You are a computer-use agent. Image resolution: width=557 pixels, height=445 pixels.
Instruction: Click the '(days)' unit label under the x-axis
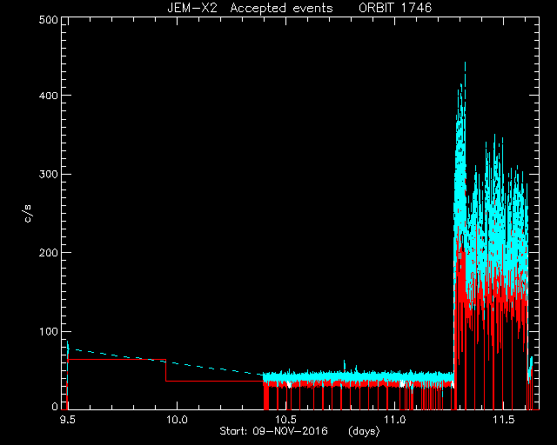pos(364,431)
